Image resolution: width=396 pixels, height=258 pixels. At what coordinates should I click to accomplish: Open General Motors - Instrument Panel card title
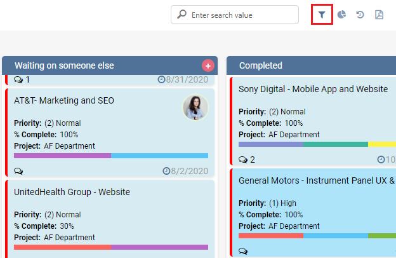pyautogui.click(x=317, y=180)
